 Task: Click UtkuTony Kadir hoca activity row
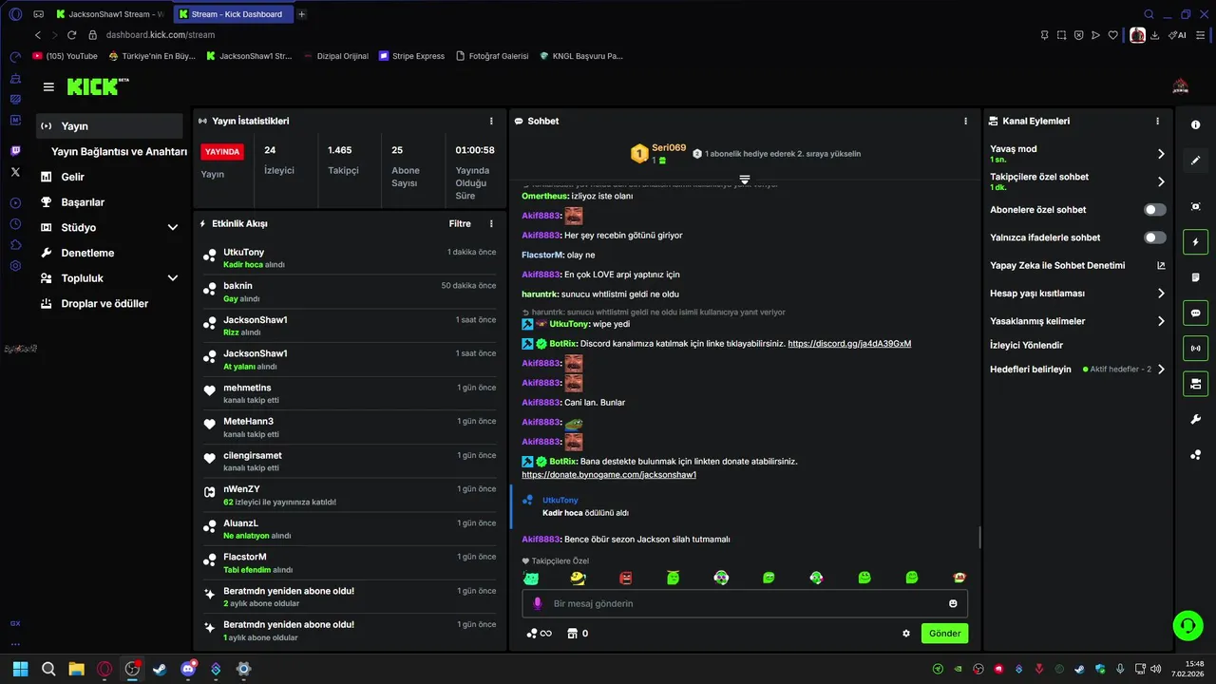pos(349,258)
